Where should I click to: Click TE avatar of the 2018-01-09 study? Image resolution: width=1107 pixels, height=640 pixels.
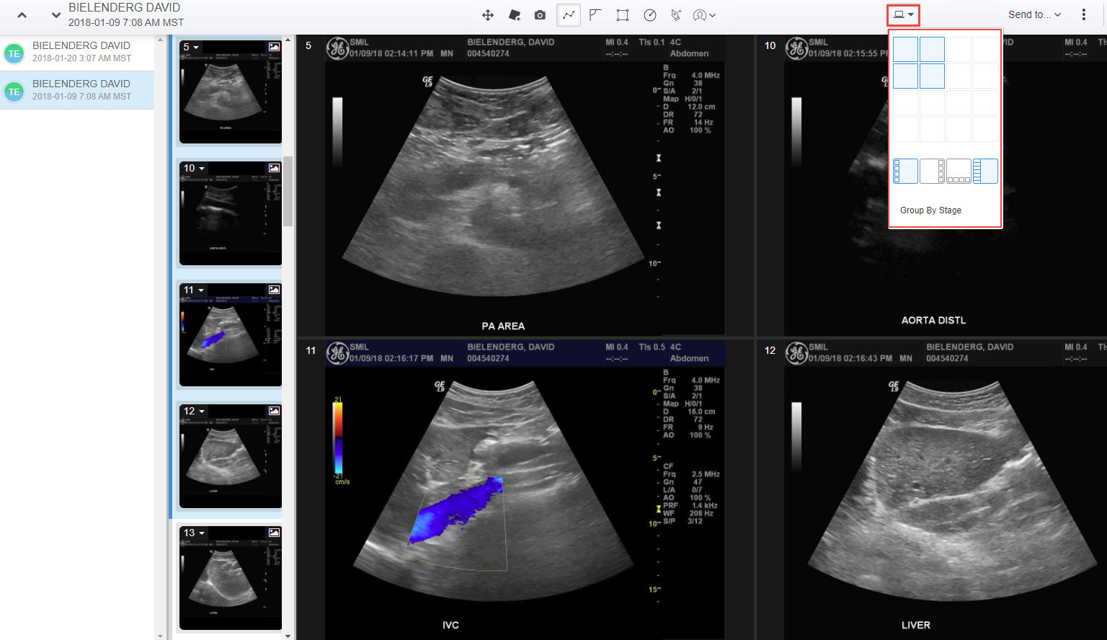[x=14, y=92]
